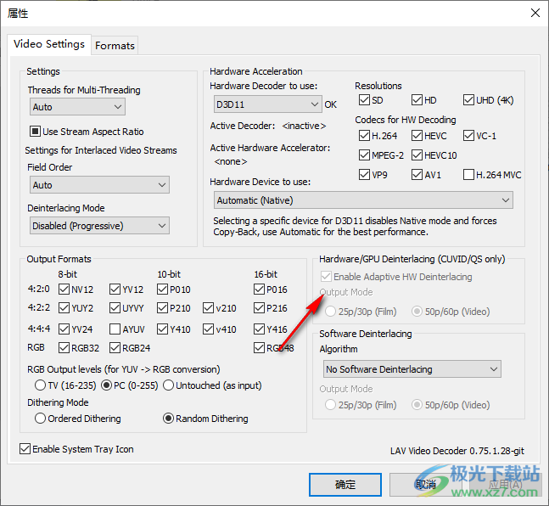
Task: Toggle Use Stream Aspect Ratio checkbox
Action: 35,132
